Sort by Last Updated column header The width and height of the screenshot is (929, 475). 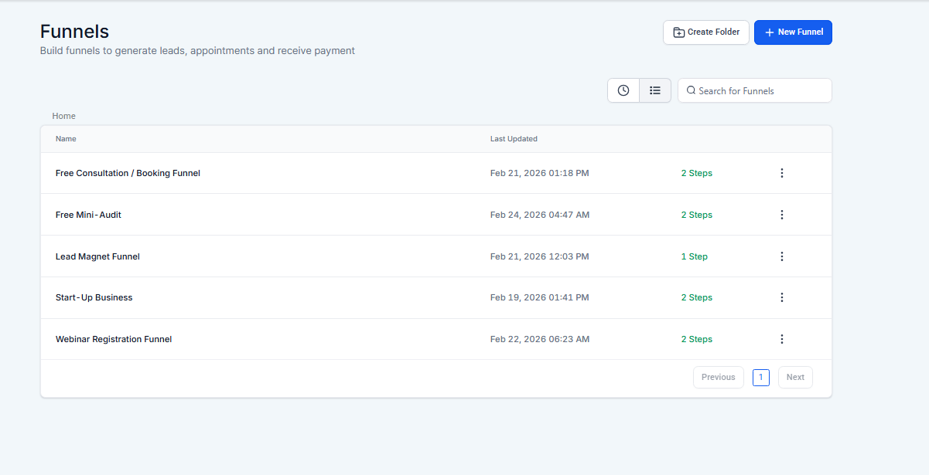pyautogui.click(x=514, y=139)
